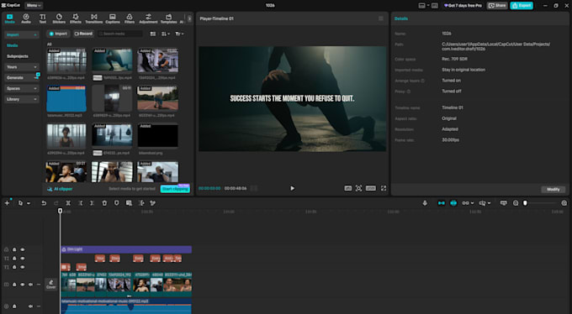Click the record voiceover microphone icon
Screen dimensions: 572x314
425,203
